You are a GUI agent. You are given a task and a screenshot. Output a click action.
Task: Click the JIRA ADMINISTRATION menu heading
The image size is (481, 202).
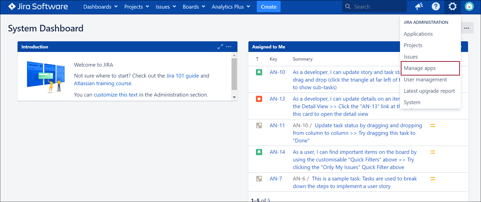point(426,22)
